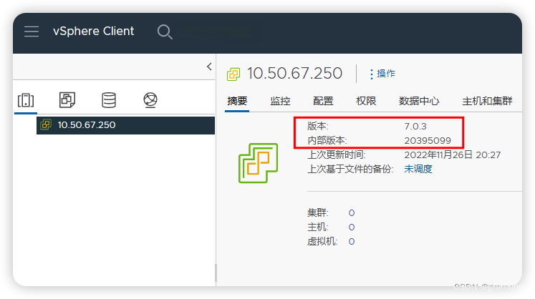Click the 主机 count value
The width and height of the screenshot is (535, 299).
(352, 227)
